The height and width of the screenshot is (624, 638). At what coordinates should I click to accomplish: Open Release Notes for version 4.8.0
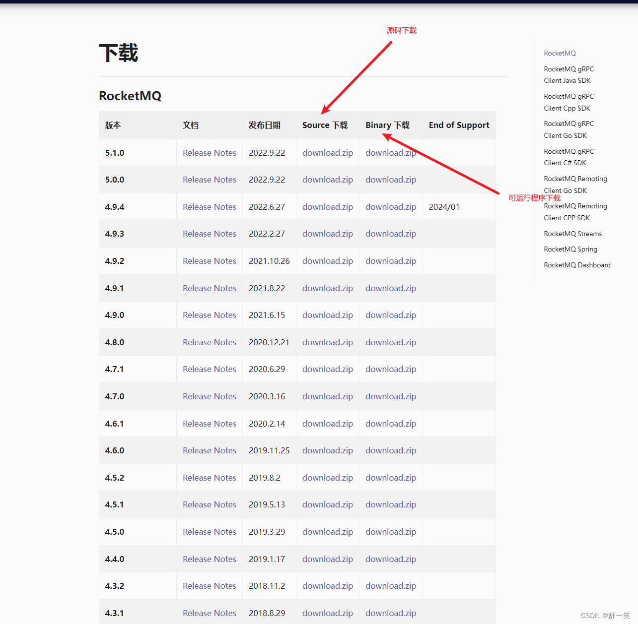pos(209,342)
